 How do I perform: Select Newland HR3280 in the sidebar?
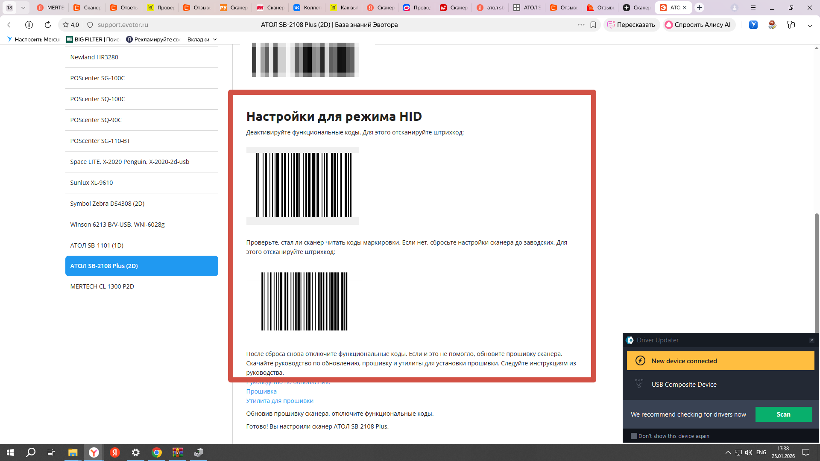click(142, 57)
